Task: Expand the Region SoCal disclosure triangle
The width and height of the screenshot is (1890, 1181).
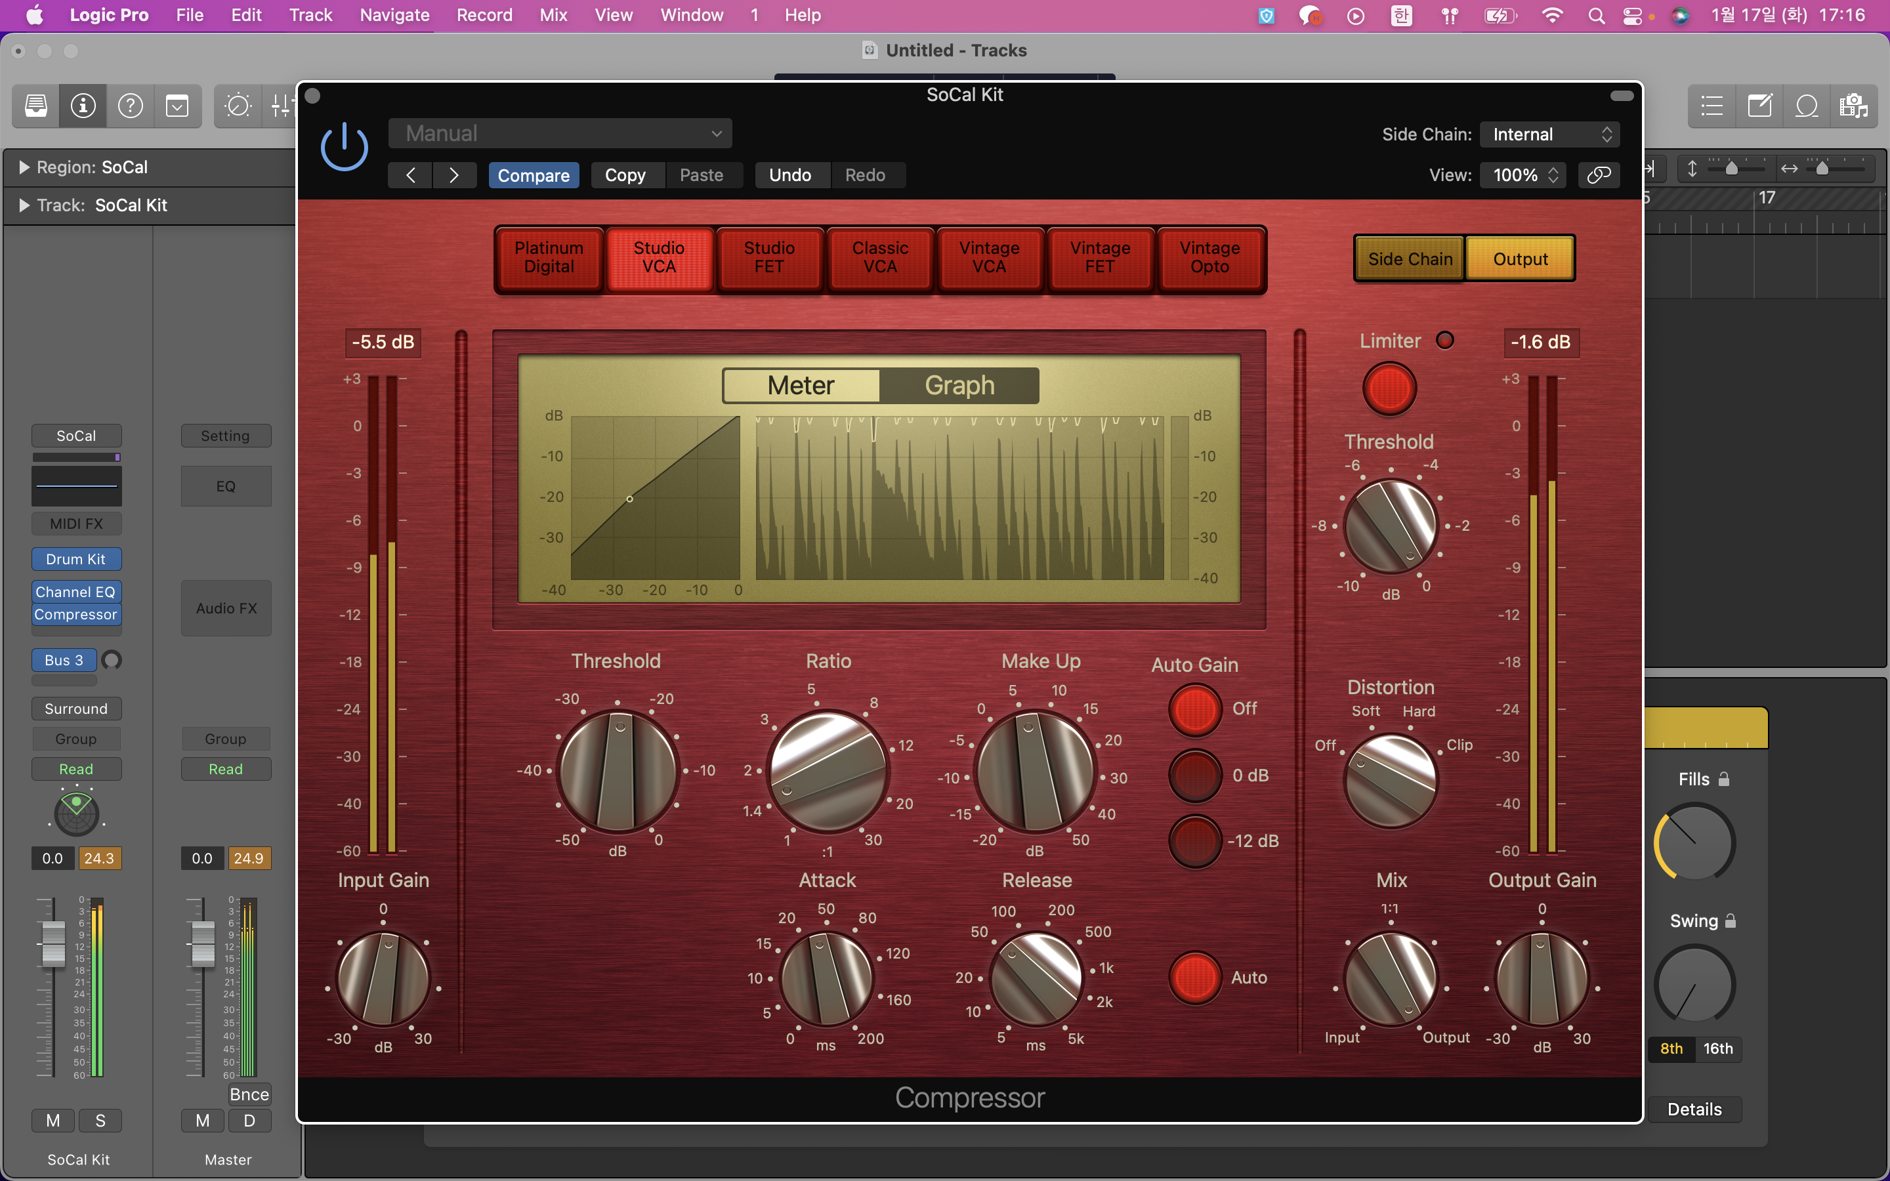Action: [x=24, y=167]
